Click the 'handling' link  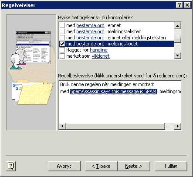pyautogui.click(x=98, y=50)
